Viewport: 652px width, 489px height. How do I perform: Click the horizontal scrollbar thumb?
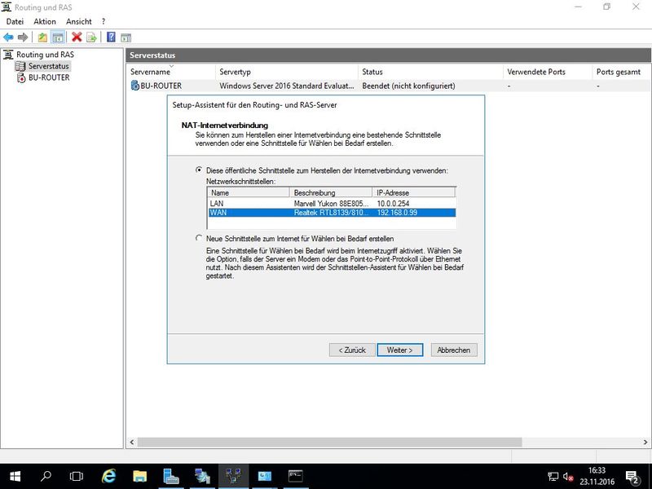[330, 442]
